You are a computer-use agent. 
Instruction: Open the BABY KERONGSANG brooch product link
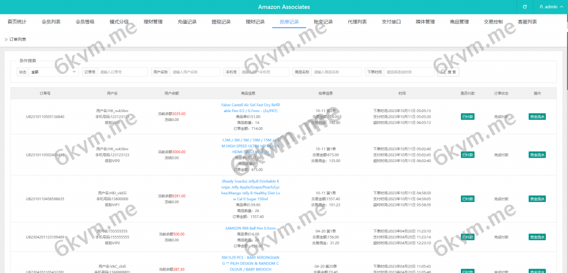click(250, 263)
